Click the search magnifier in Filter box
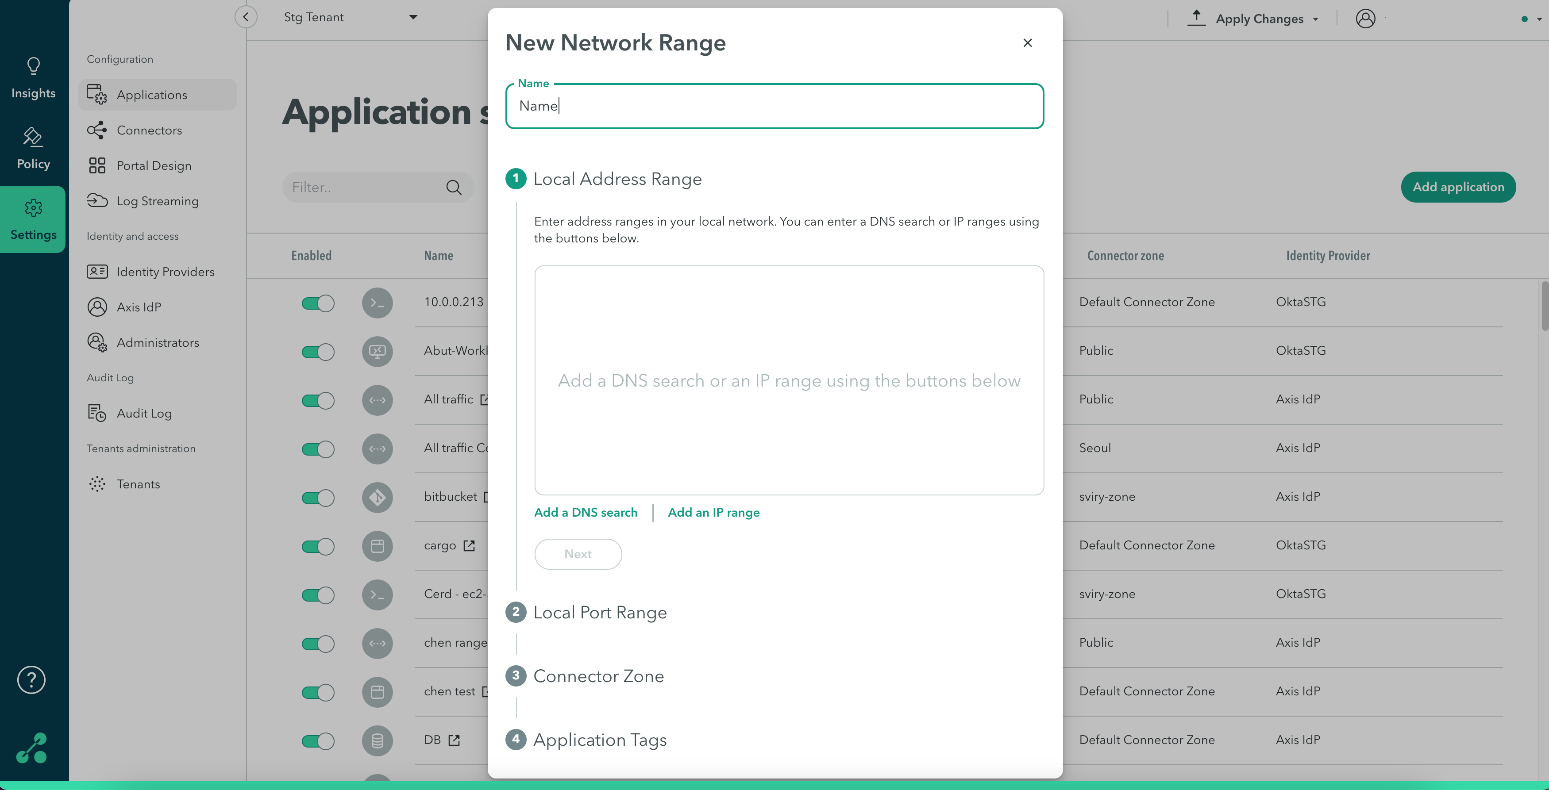 453,188
